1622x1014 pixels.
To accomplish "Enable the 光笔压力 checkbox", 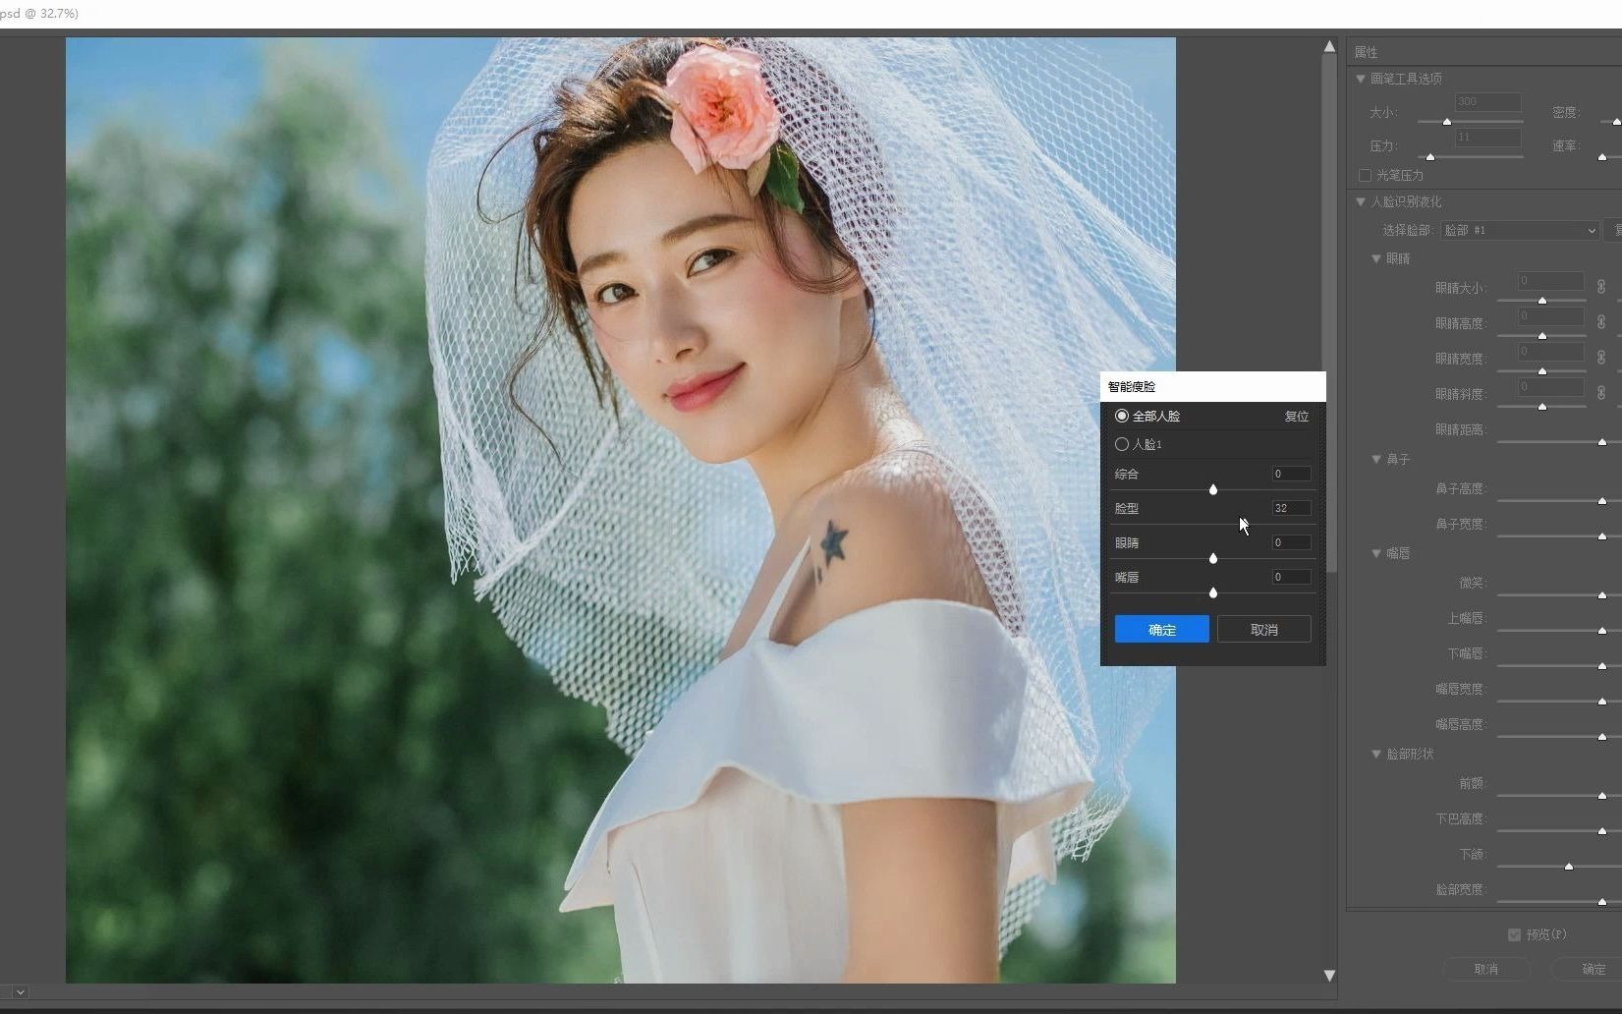I will click(1365, 175).
